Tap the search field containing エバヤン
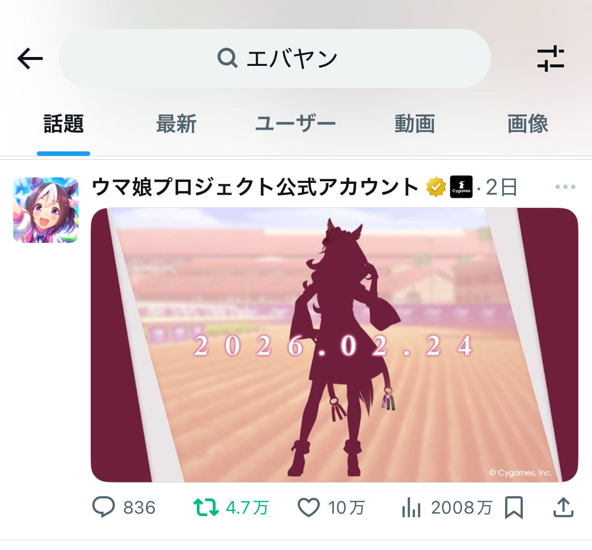Viewport: 592px width, 550px height. [x=275, y=58]
